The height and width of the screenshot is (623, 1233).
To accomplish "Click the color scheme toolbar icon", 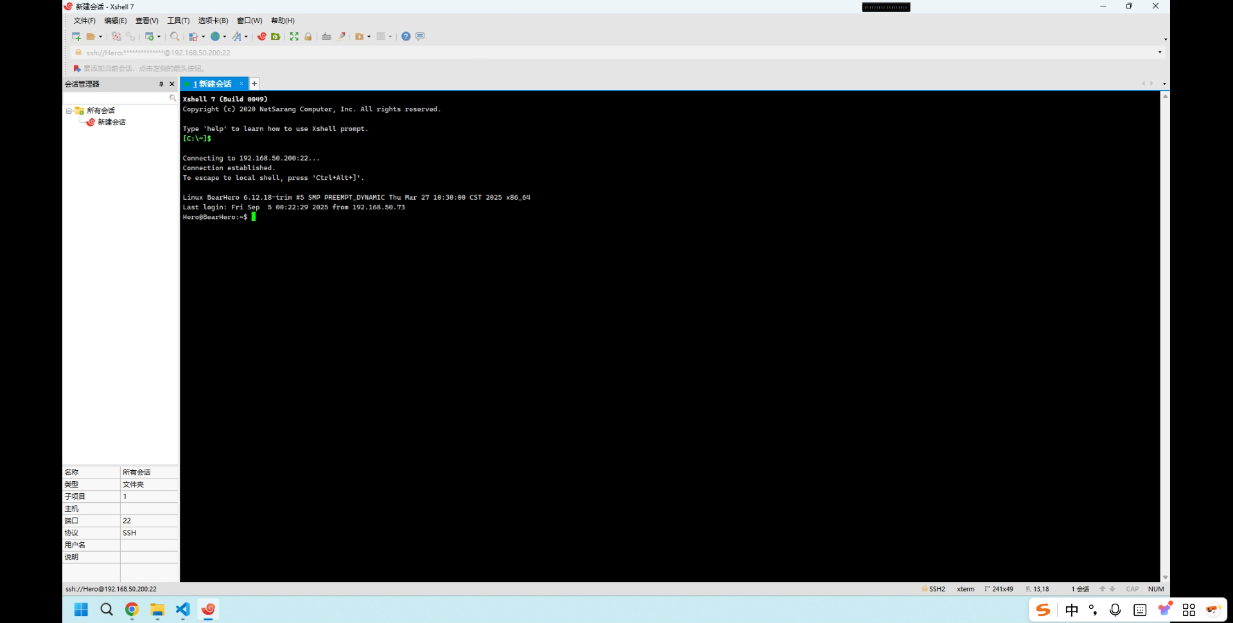I will pyautogui.click(x=193, y=37).
